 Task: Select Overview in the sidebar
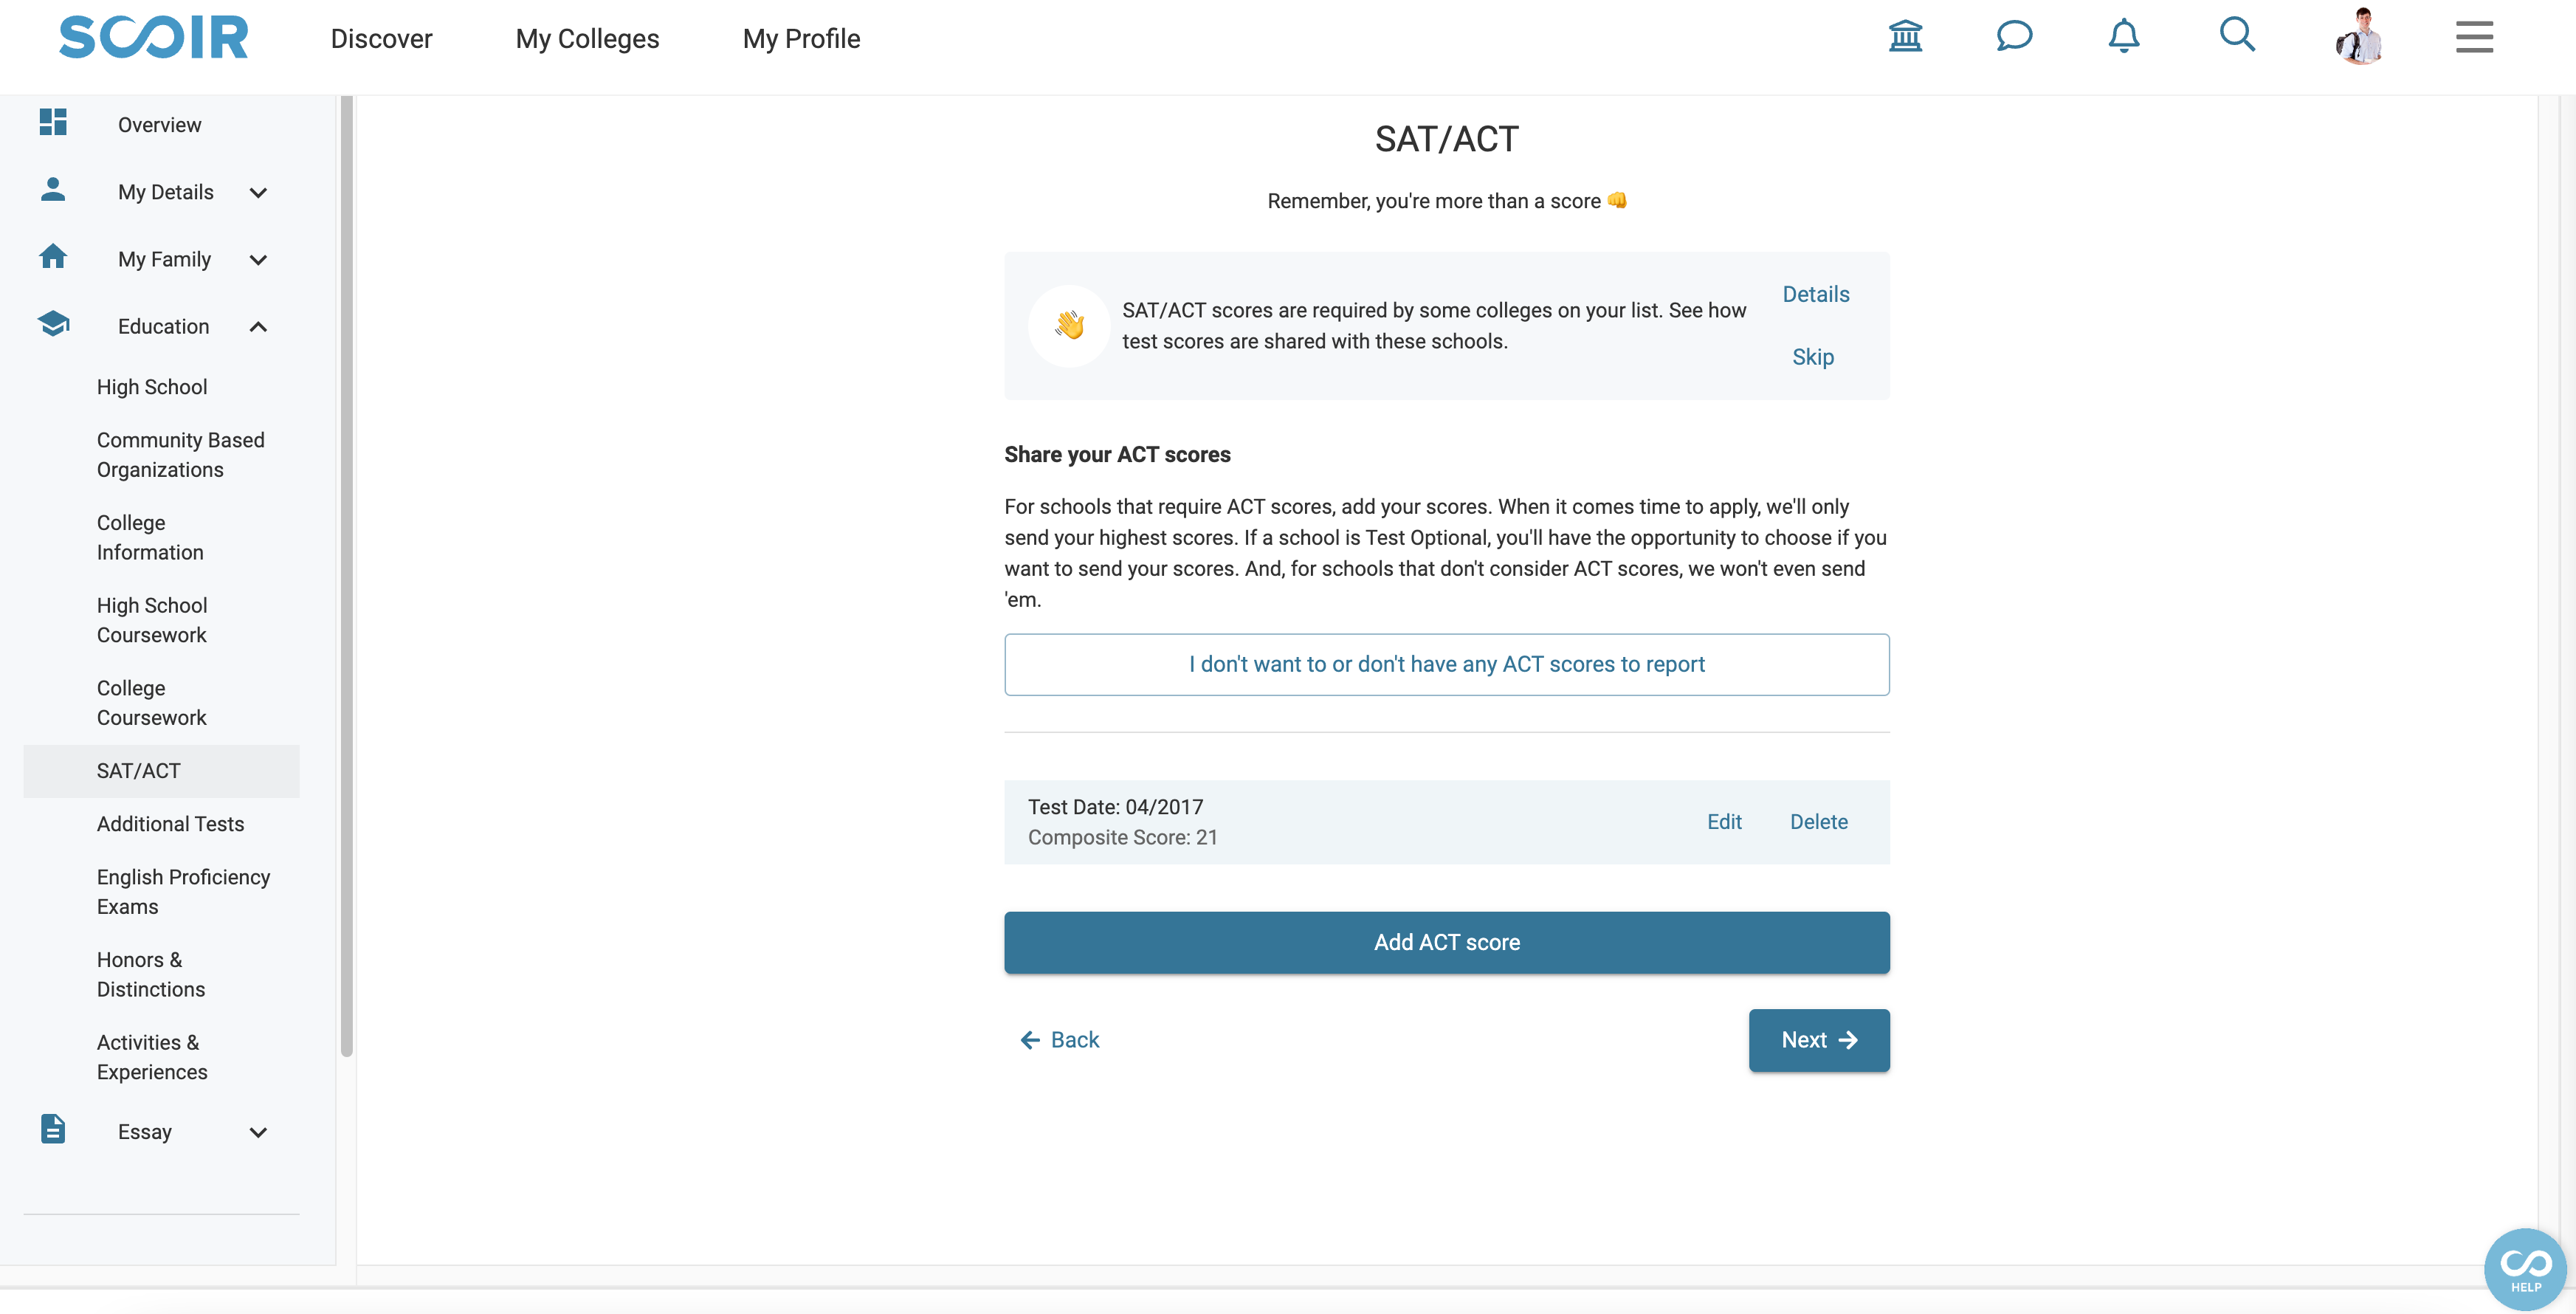[159, 125]
